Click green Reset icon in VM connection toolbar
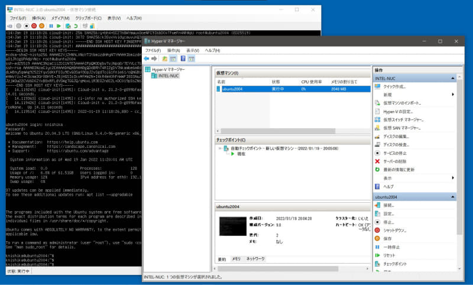The image size is (473, 285). coord(59,26)
